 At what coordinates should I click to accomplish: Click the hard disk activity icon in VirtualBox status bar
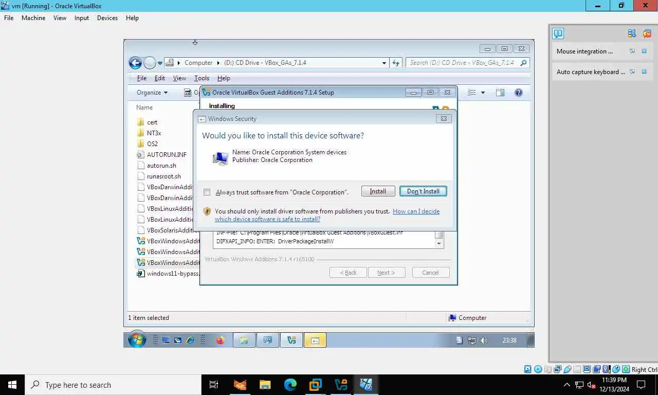pos(527,369)
